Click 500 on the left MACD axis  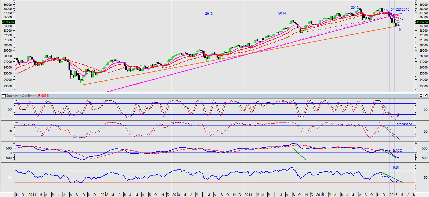(9, 148)
